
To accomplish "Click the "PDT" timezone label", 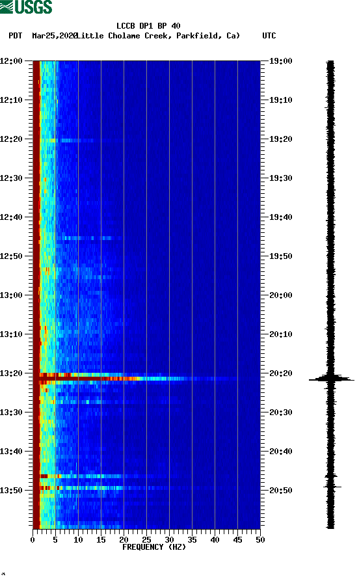I will click(x=15, y=36).
